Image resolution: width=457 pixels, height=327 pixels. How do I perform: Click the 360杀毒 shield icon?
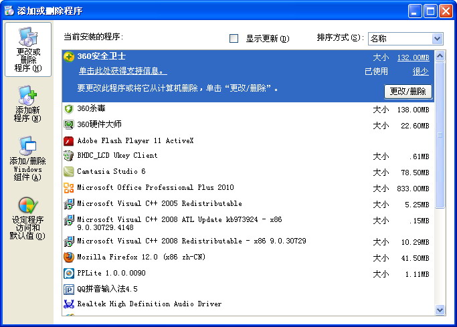click(x=69, y=109)
